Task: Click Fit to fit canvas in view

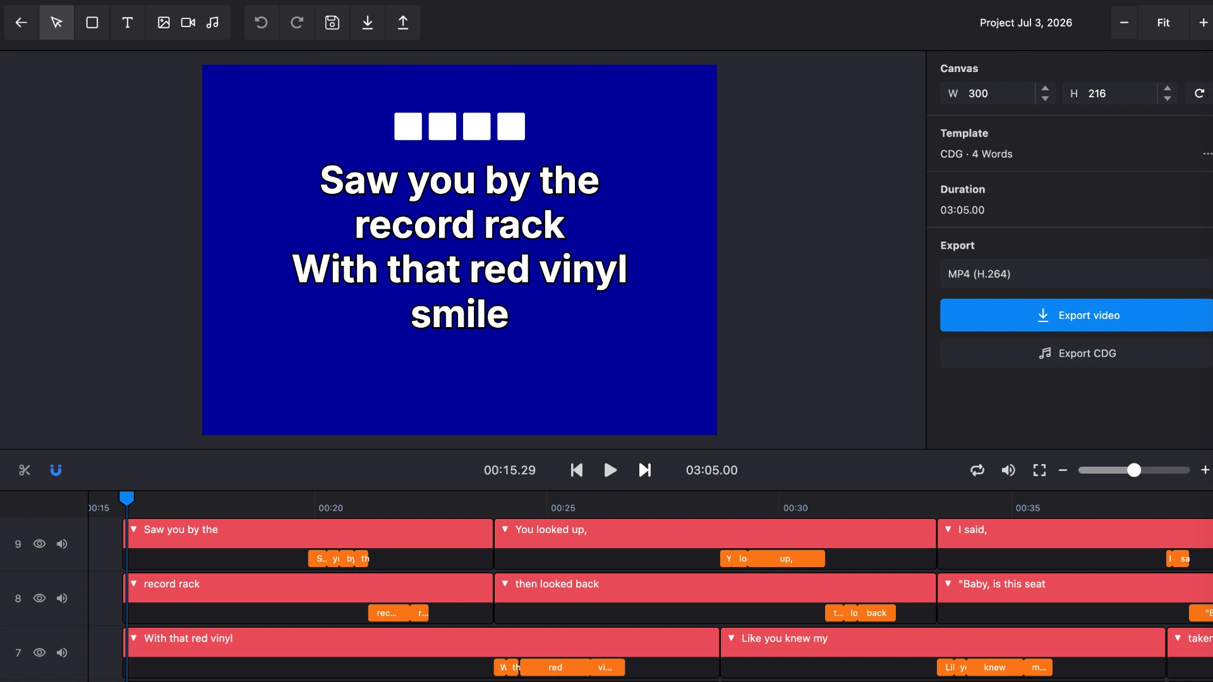Action: (x=1163, y=23)
